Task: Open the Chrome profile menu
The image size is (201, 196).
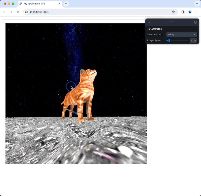Action: click(x=190, y=12)
